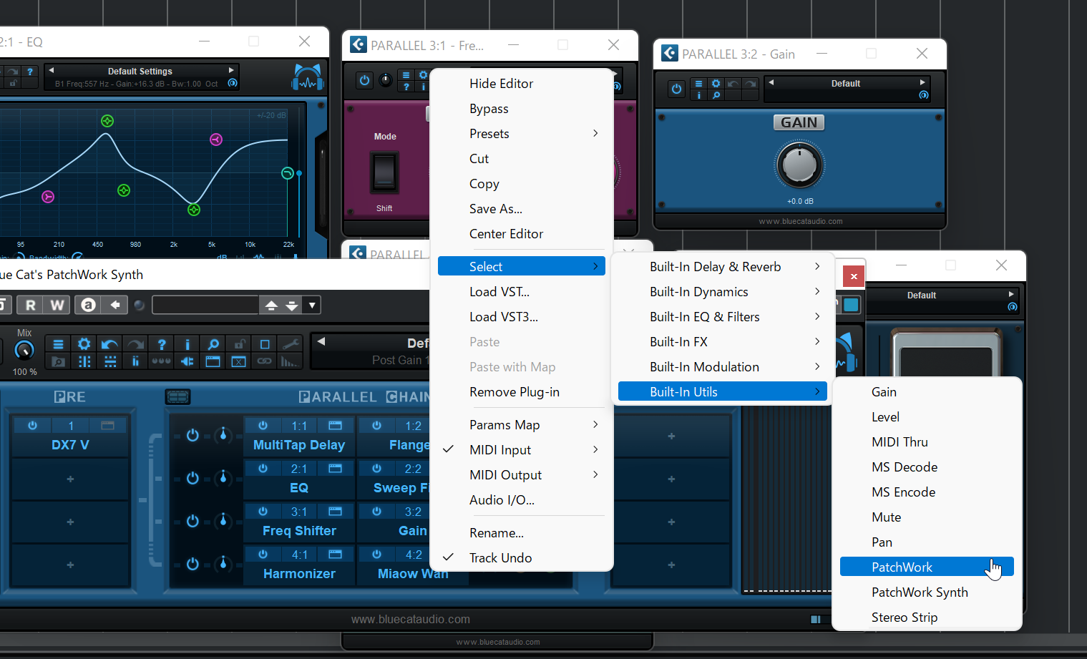Click the menu icon in PARALLEL 3:2 Gain window

[699, 84]
